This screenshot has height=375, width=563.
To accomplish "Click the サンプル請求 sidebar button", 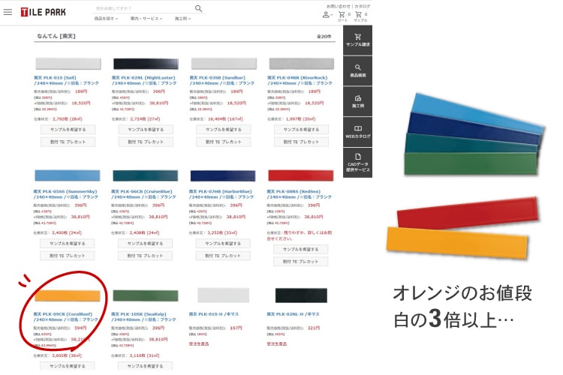I will [357, 40].
